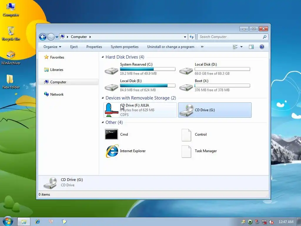Open the Organize menu

[x=52, y=47]
